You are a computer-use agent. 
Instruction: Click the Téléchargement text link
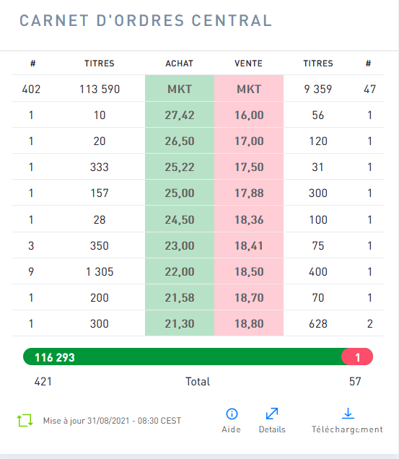pyautogui.click(x=347, y=429)
